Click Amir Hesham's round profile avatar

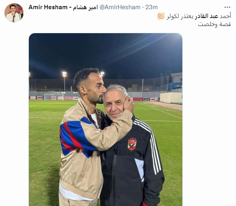coord(14,13)
